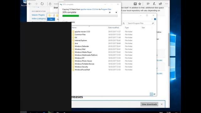This screenshot has width=201, height=113.
Task: Switch Explorer to details view icon
Action: click(151, 94)
